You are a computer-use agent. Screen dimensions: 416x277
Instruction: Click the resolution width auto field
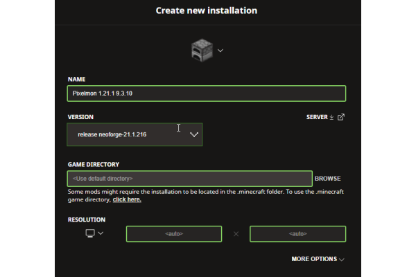pos(174,234)
